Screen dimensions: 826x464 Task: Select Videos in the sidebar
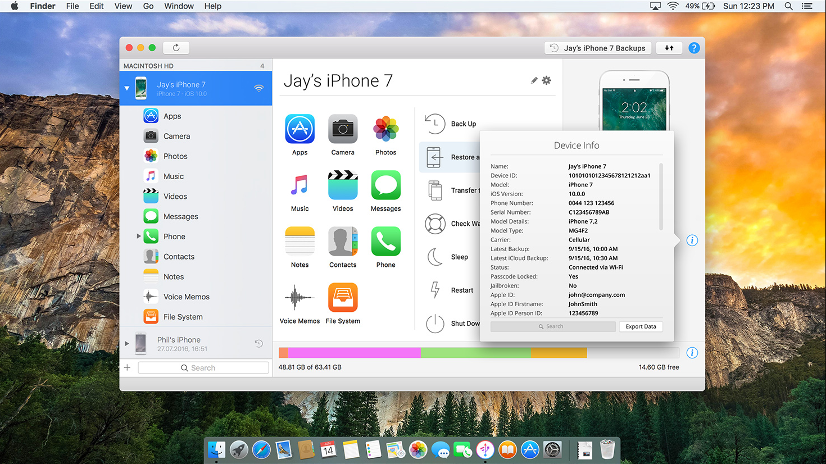(196, 197)
